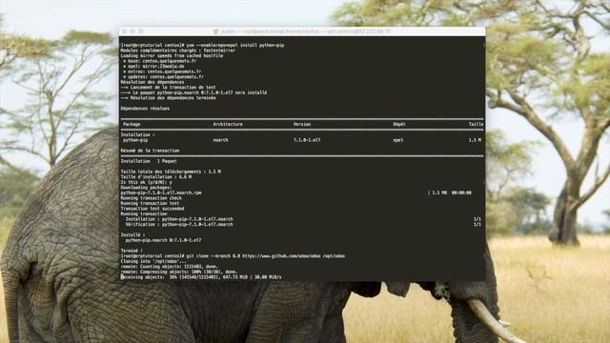
Task: Click the 'Vérification : python-pip' line
Action: (179, 225)
